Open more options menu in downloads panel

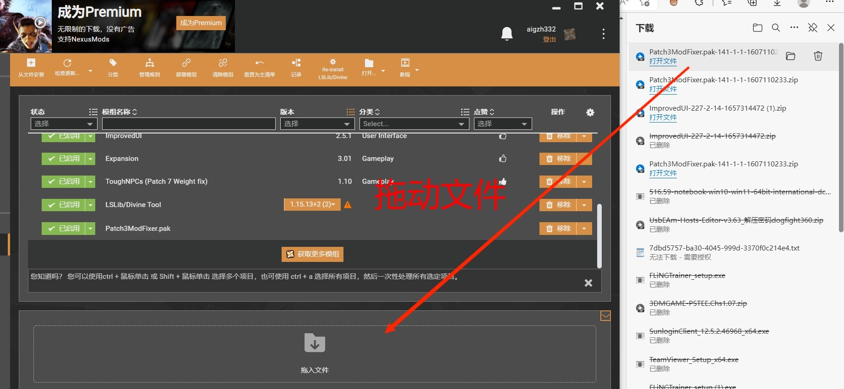(794, 28)
